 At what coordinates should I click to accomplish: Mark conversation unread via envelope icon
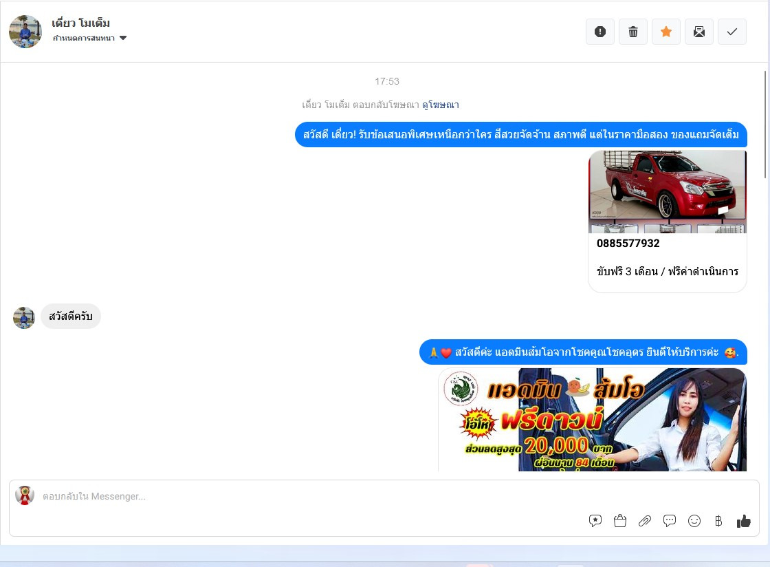tap(698, 32)
